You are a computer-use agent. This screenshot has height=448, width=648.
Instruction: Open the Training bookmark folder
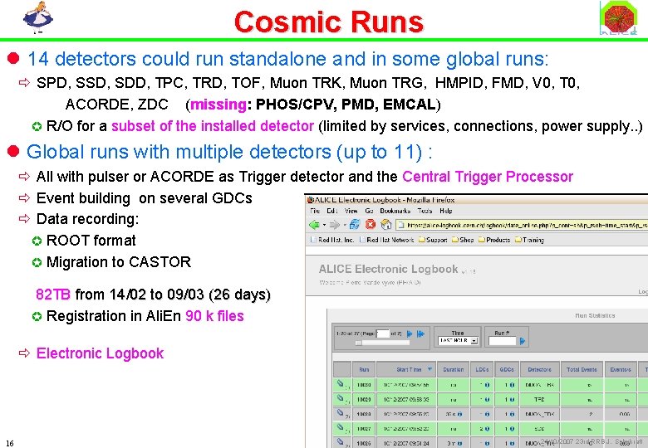point(529,240)
